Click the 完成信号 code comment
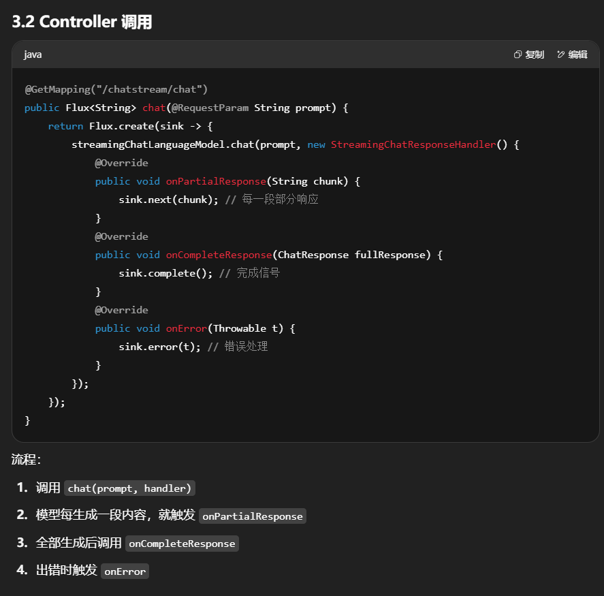 click(x=258, y=273)
